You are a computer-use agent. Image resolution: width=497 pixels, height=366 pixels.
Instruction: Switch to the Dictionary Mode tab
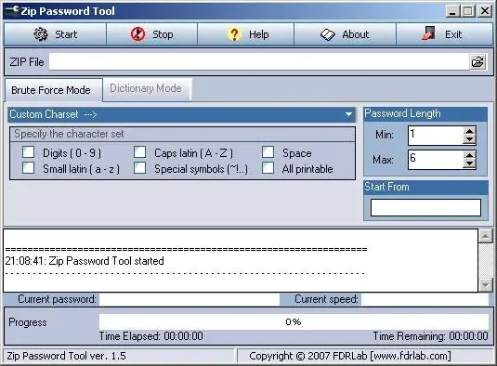tap(148, 88)
